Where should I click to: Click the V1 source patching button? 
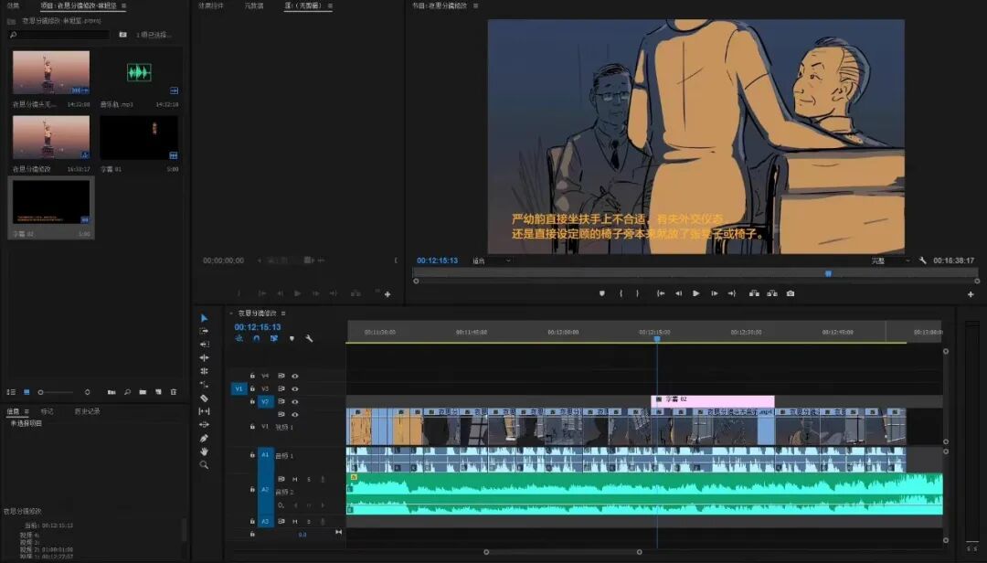[239, 388]
